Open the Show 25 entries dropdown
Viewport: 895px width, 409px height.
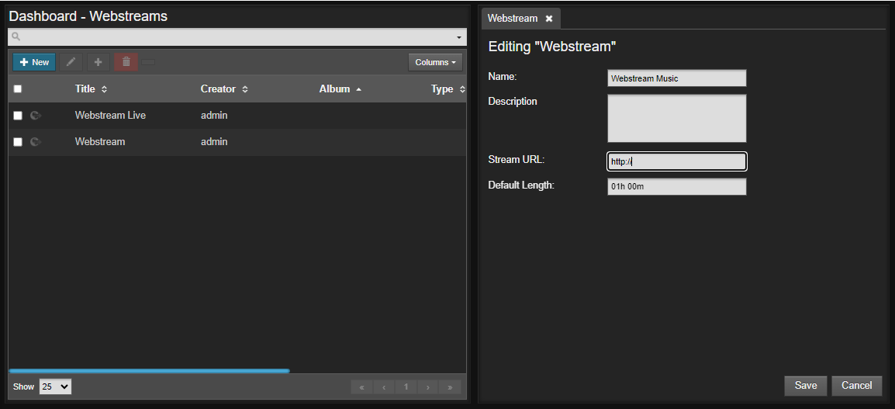[55, 386]
